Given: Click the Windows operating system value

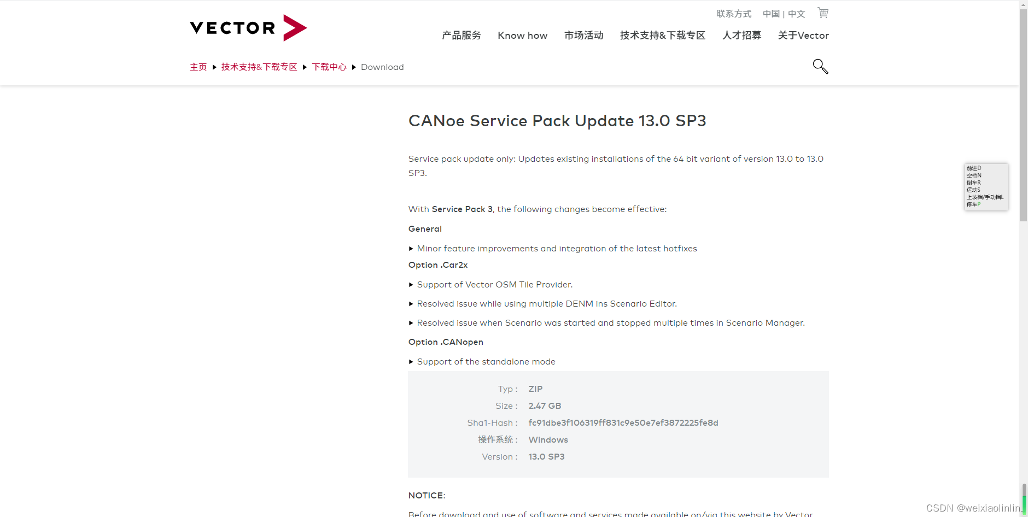Looking at the screenshot, I should pyautogui.click(x=548, y=440).
